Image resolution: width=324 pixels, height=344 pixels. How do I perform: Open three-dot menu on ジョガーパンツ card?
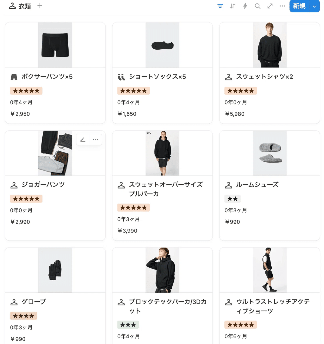pyautogui.click(x=96, y=140)
